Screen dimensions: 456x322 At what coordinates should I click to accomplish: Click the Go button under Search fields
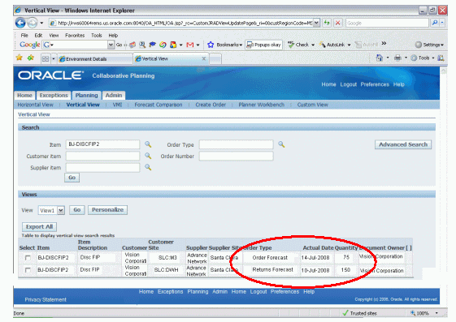click(x=72, y=178)
